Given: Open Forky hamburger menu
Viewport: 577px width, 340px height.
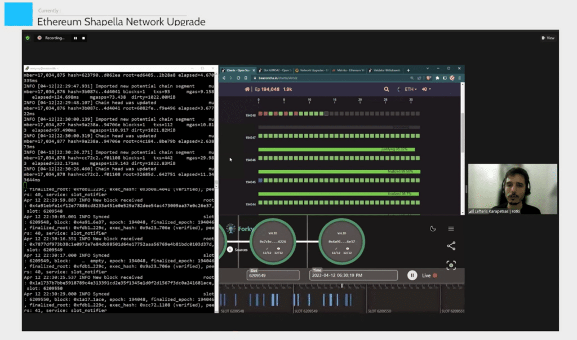Looking at the screenshot, I should pyautogui.click(x=451, y=229).
